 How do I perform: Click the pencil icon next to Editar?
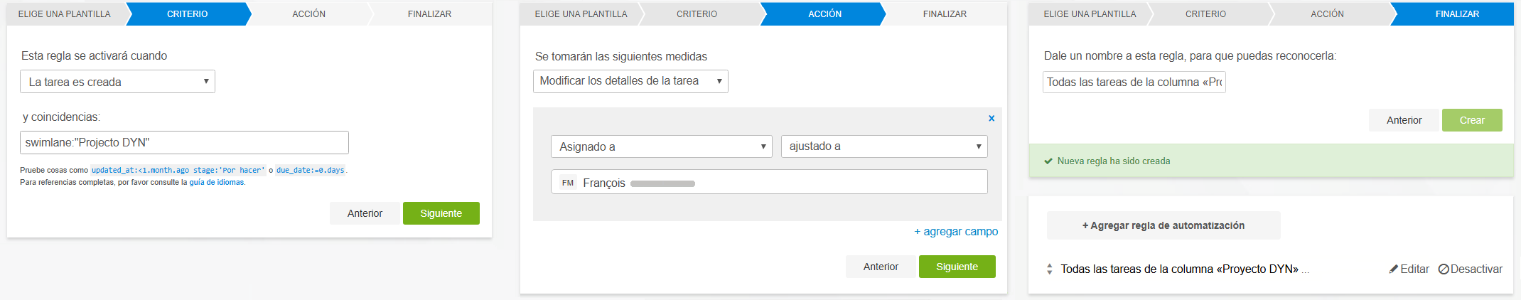click(x=1394, y=269)
